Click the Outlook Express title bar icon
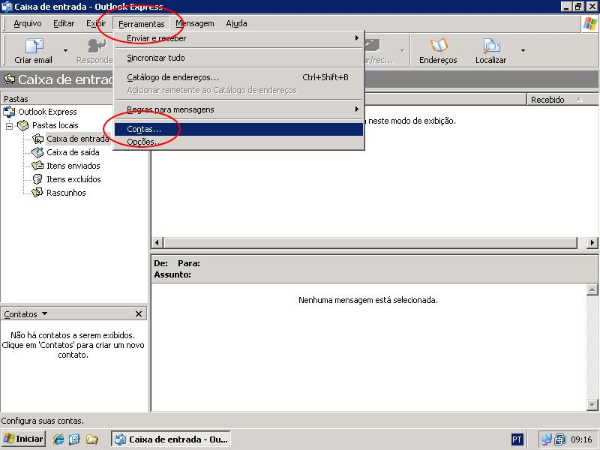 click(x=7, y=7)
